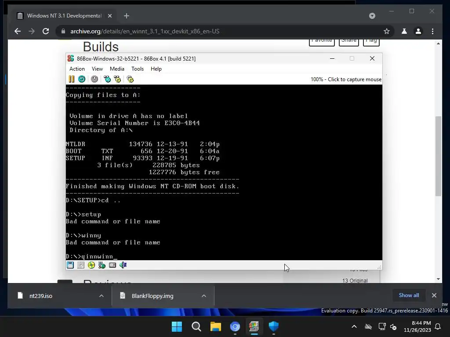Image resolution: width=450 pixels, height=337 pixels.
Task: Open the Action menu in 86Box
Action: [x=77, y=69]
